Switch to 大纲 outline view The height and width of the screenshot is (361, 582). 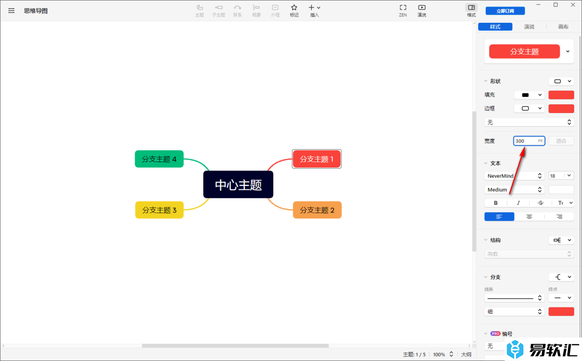[x=466, y=354]
